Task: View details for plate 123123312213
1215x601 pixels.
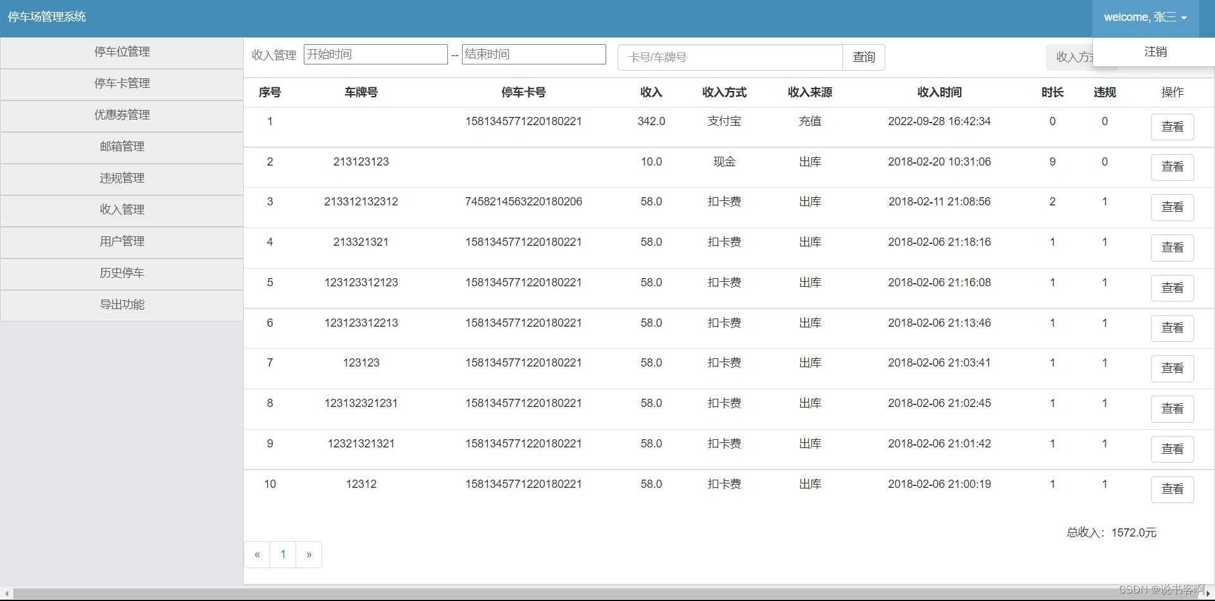Action: [x=1172, y=329]
